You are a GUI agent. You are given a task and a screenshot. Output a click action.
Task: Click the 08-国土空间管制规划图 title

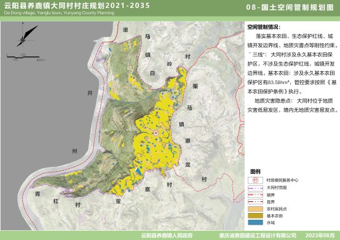tap(290, 7)
